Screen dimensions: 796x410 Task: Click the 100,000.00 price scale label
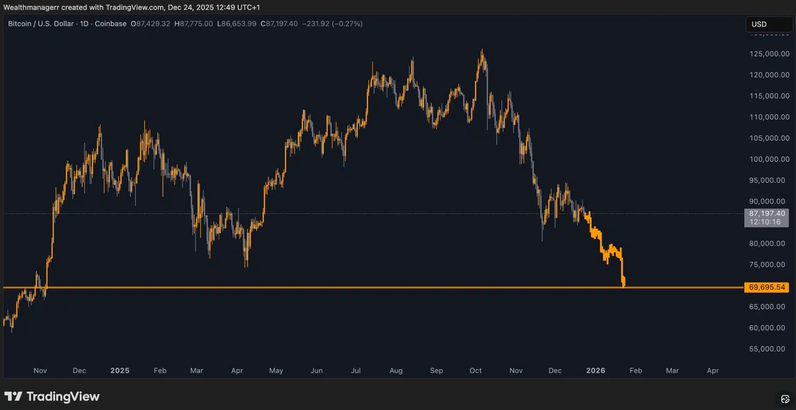[769, 159]
